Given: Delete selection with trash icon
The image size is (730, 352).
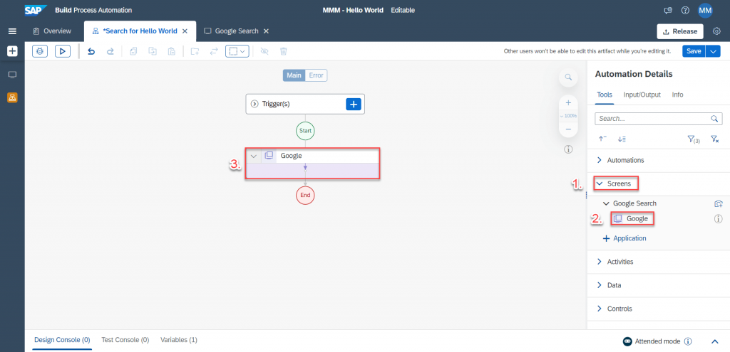Looking at the screenshot, I should click(x=283, y=51).
